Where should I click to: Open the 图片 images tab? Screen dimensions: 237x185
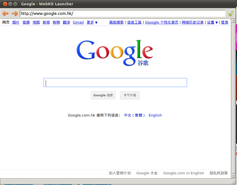click(x=16, y=22)
